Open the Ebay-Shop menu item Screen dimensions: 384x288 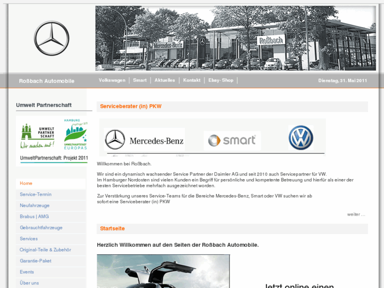point(221,80)
